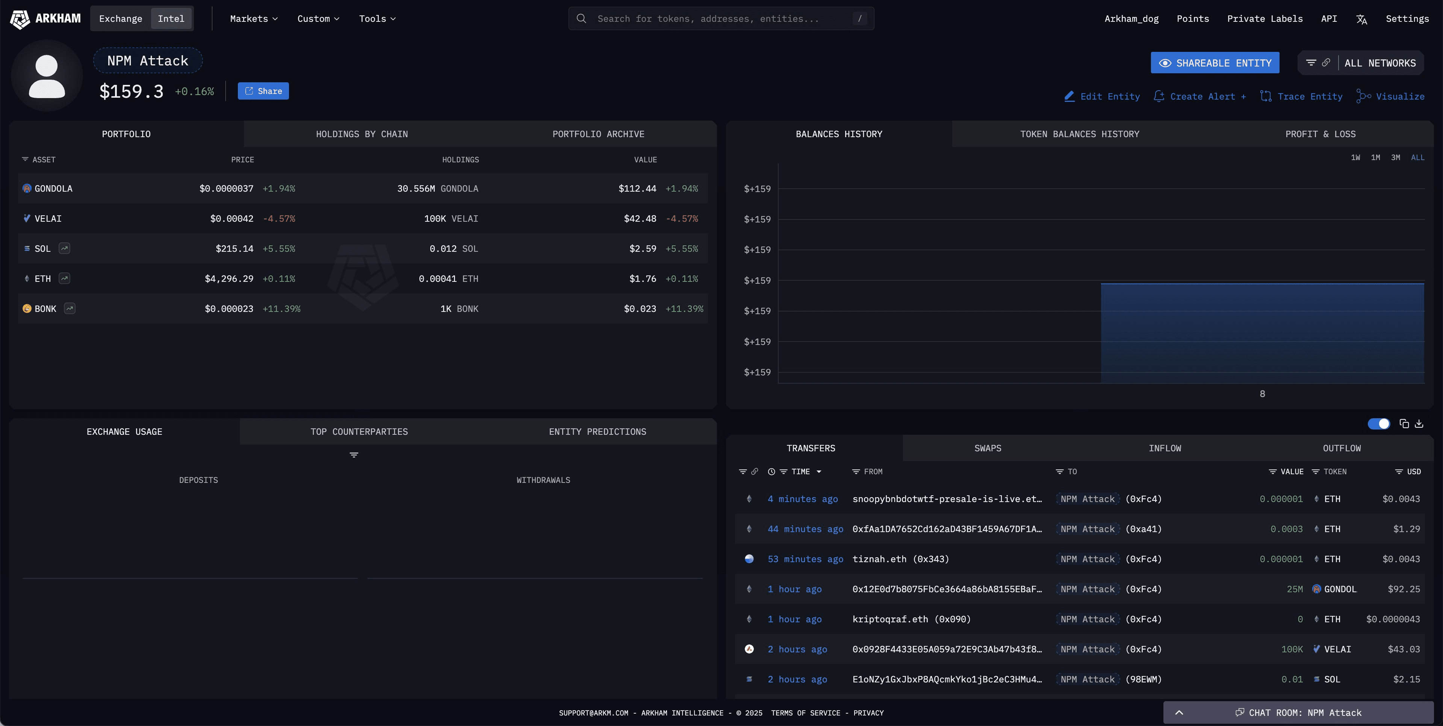Click the Token column filter icon
This screenshot has width=1443, height=726.
point(1316,472)
